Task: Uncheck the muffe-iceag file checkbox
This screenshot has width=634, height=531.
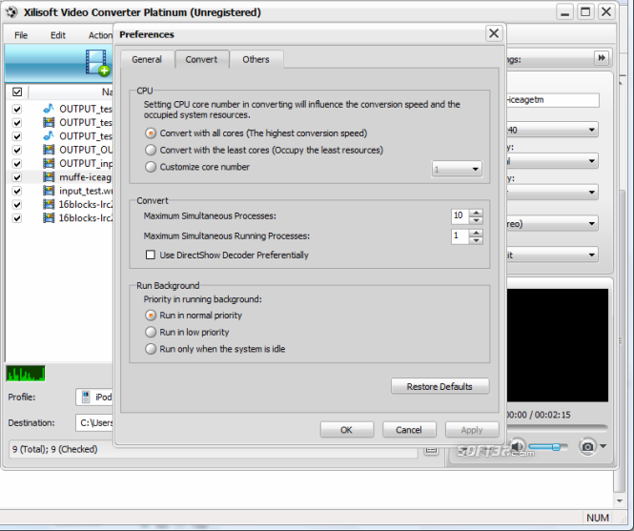Action: (x=17, y=177)
